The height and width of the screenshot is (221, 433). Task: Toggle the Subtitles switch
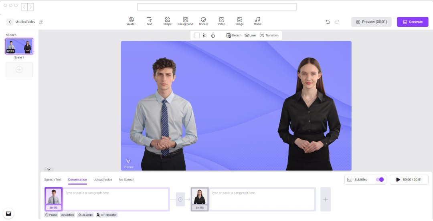click(380, 180)
